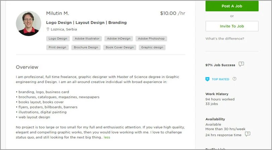Click the location pin icon near Loznica
272x150 pixels.
(x=48, y=29)
